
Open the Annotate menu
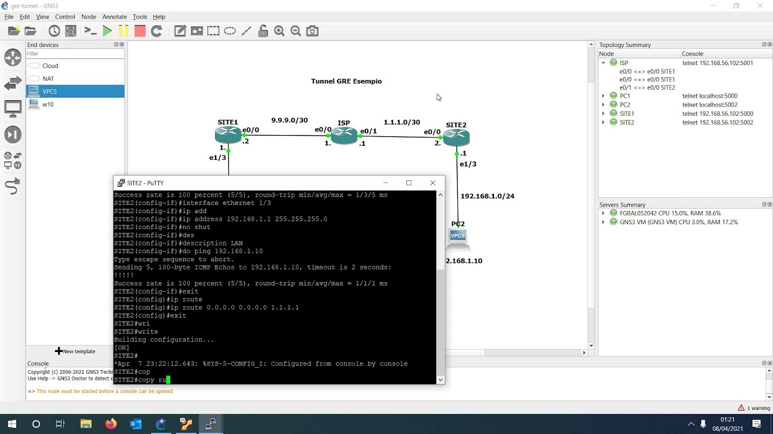pos(114,17)
